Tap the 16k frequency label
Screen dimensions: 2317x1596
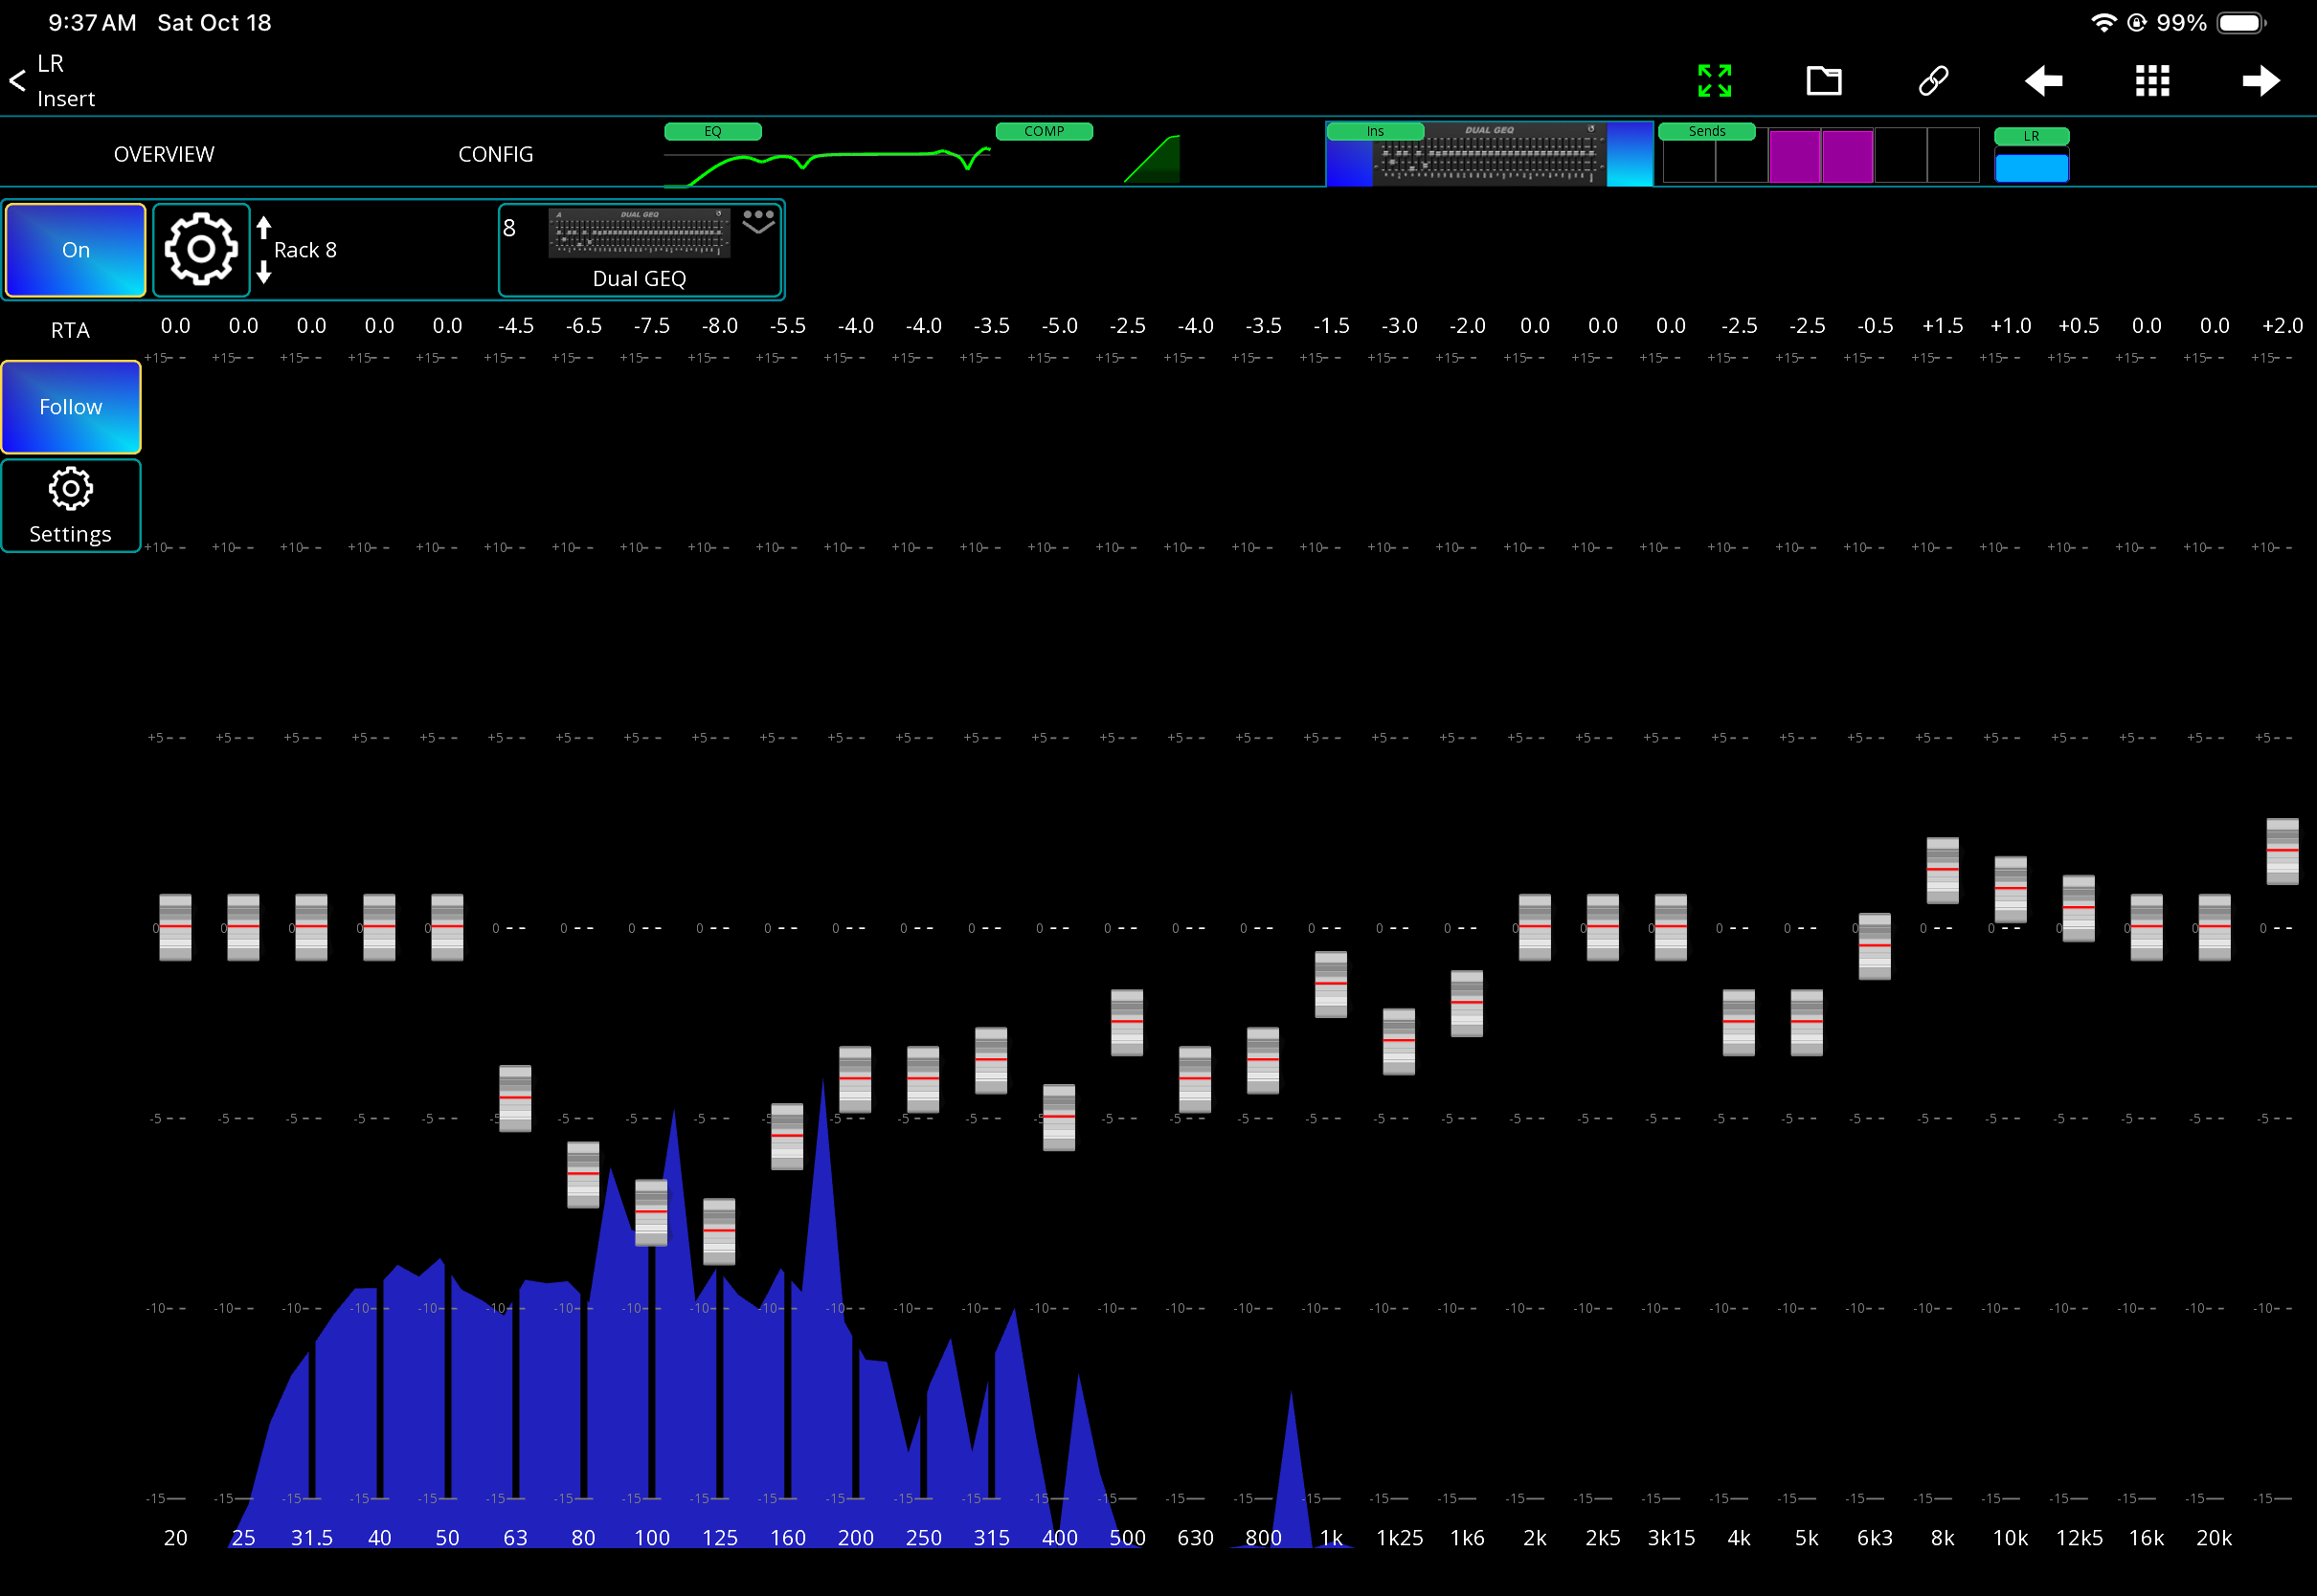point(2146,1538)
